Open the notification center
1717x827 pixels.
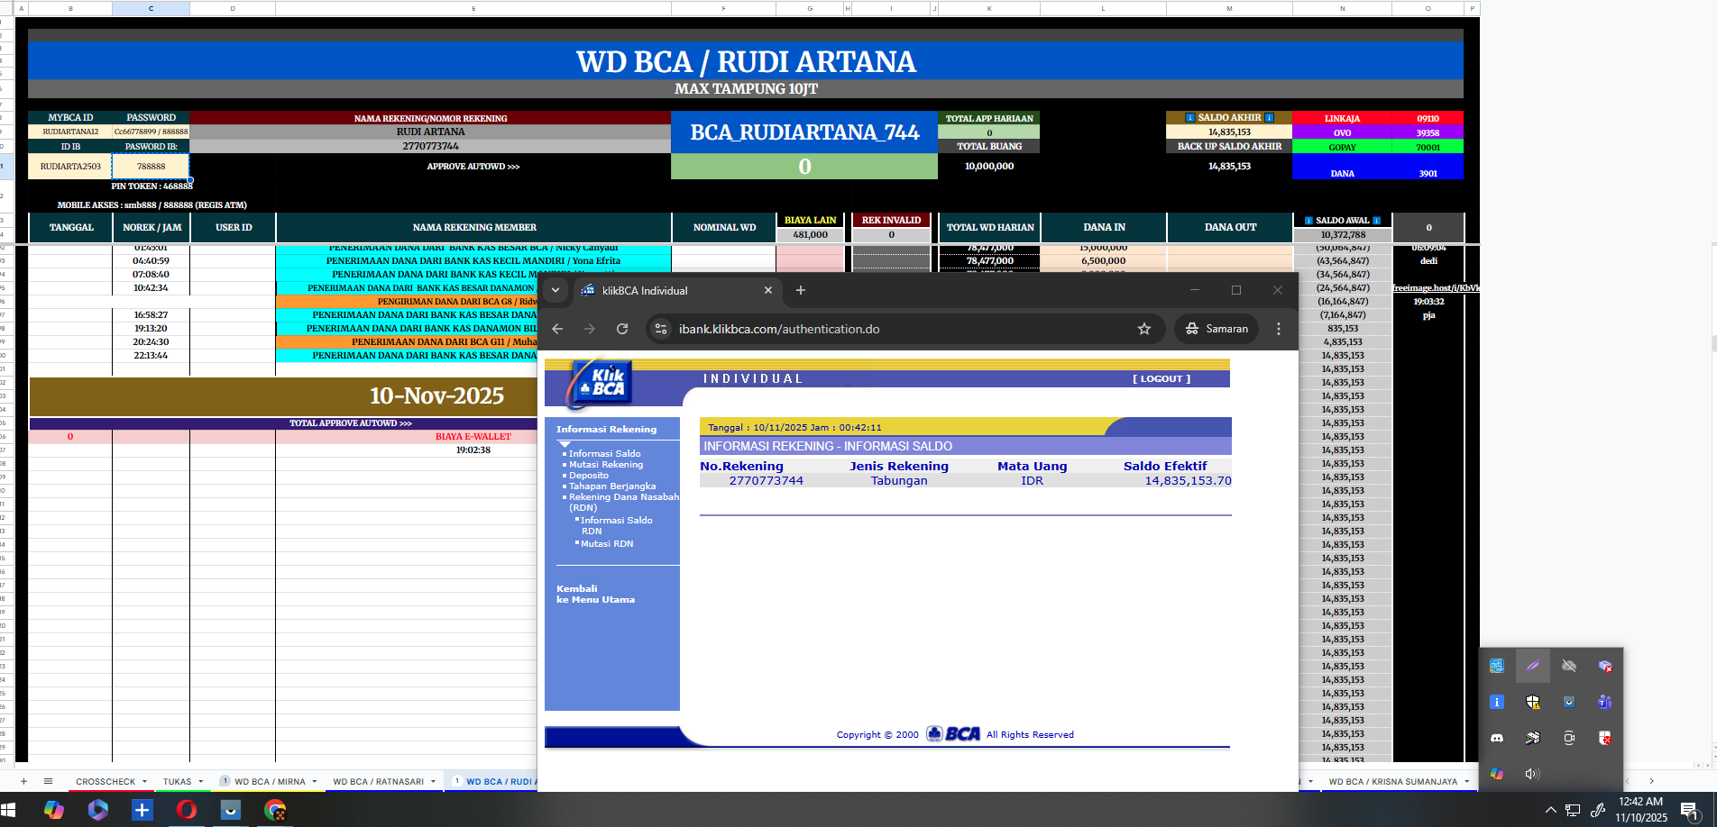1690,810
